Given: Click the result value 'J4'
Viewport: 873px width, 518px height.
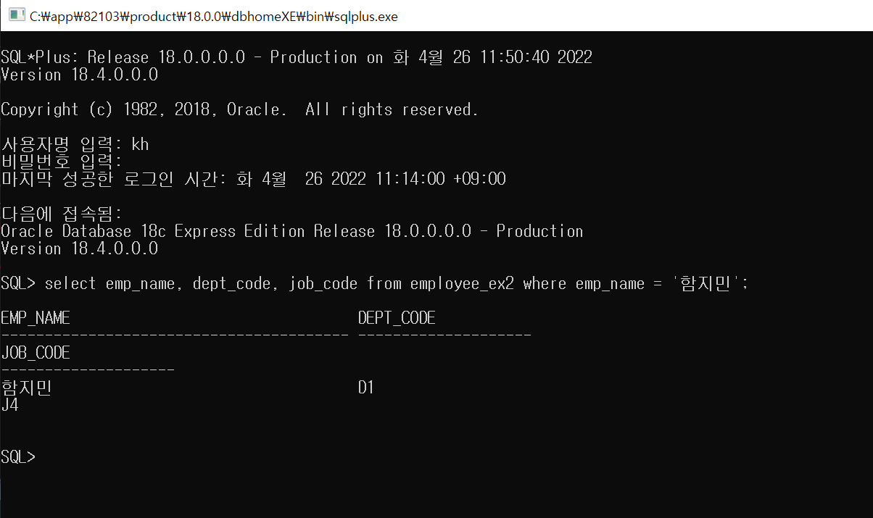Looking at the screenshot, I should pyautogui.click(x=9, y=405).
